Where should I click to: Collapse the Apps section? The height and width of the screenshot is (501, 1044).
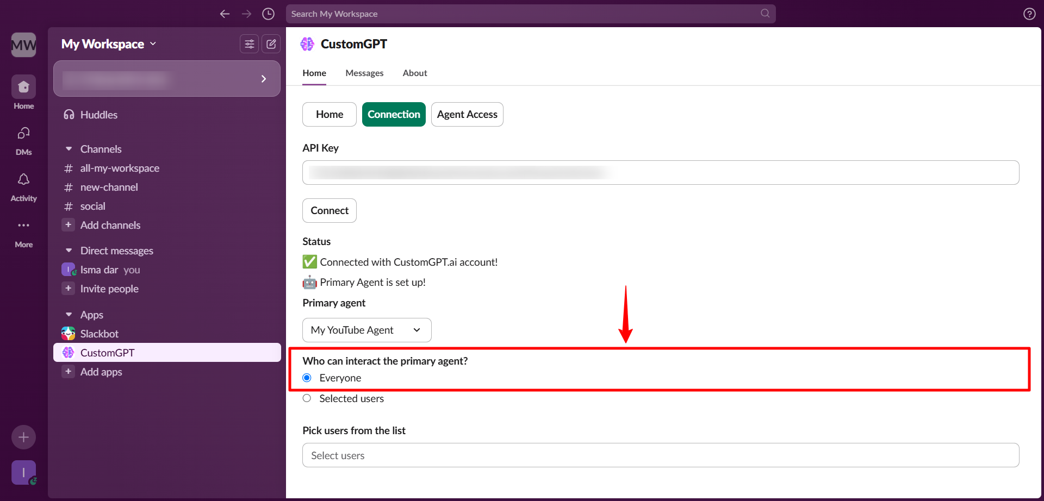[x=69, y=315]
